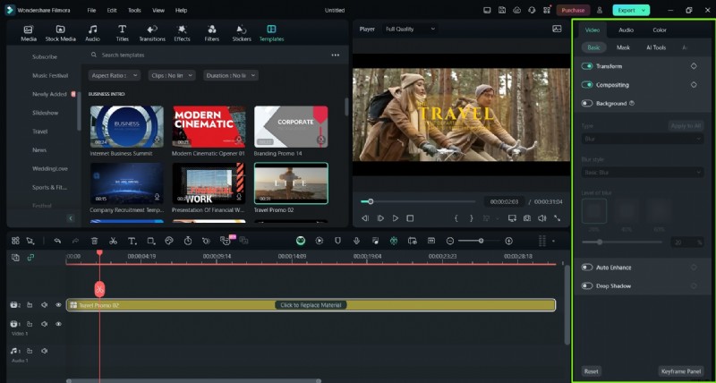Click the color palette icon in timeline toolbar
The width and height of the screenshot is (716, 383).
169,241
